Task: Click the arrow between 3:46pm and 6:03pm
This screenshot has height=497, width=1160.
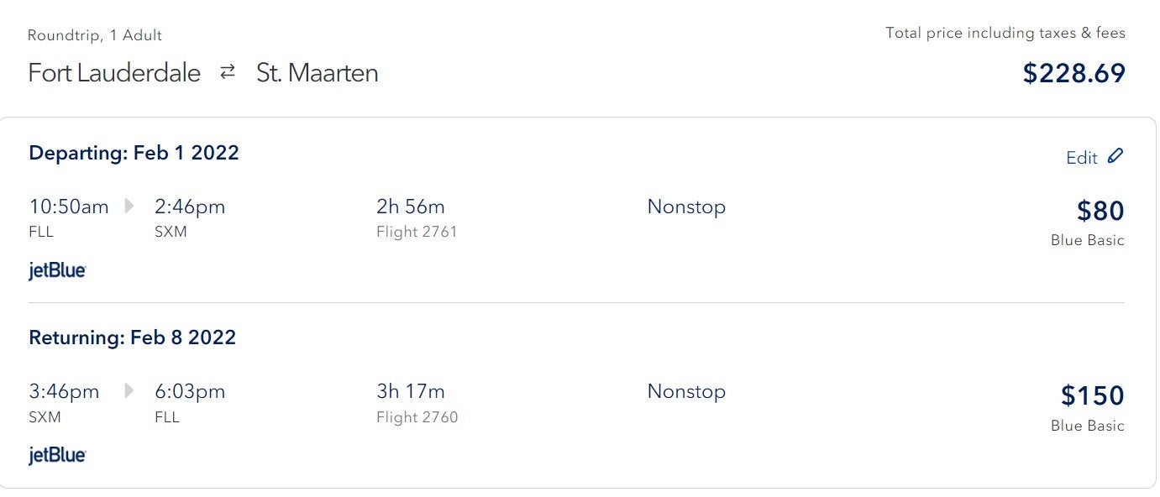Action: tap(129, 391)
